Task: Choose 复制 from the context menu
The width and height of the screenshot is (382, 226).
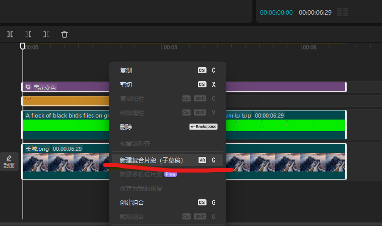Action: click(126, 71)
